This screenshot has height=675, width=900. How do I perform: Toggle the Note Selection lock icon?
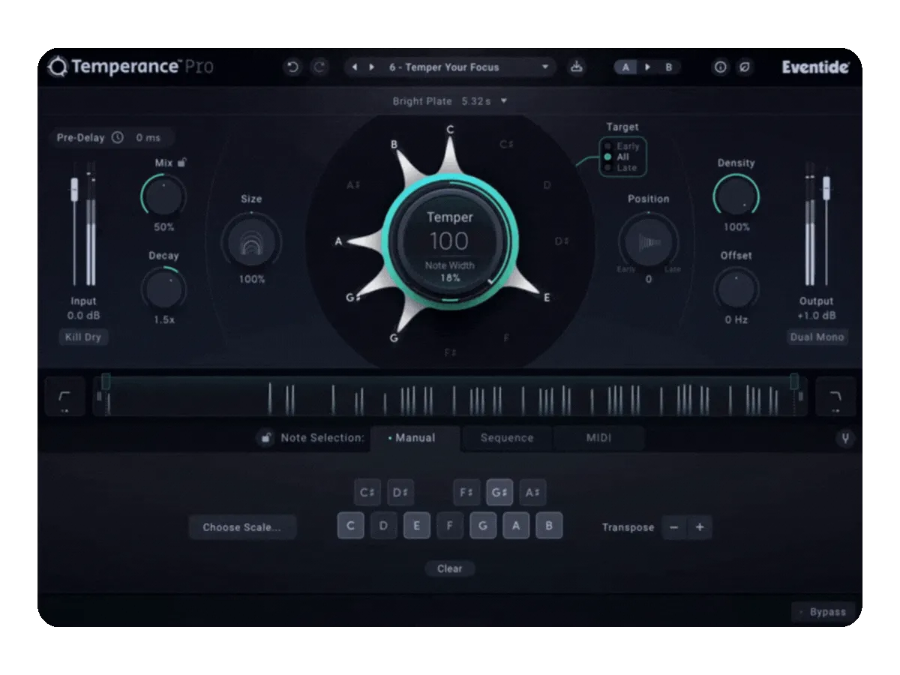[x=265, y=438]
